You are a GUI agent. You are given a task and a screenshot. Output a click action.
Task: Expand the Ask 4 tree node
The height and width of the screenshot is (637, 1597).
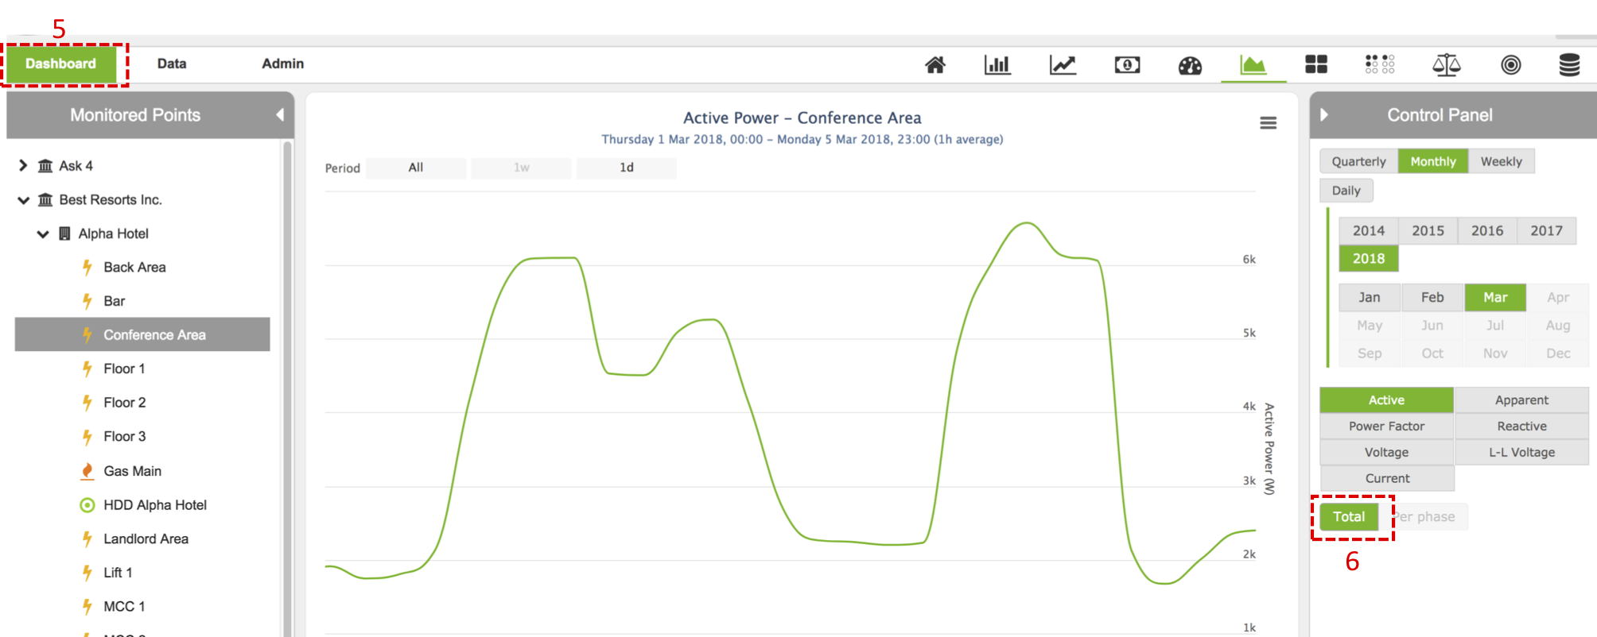(x=23, y=165)
